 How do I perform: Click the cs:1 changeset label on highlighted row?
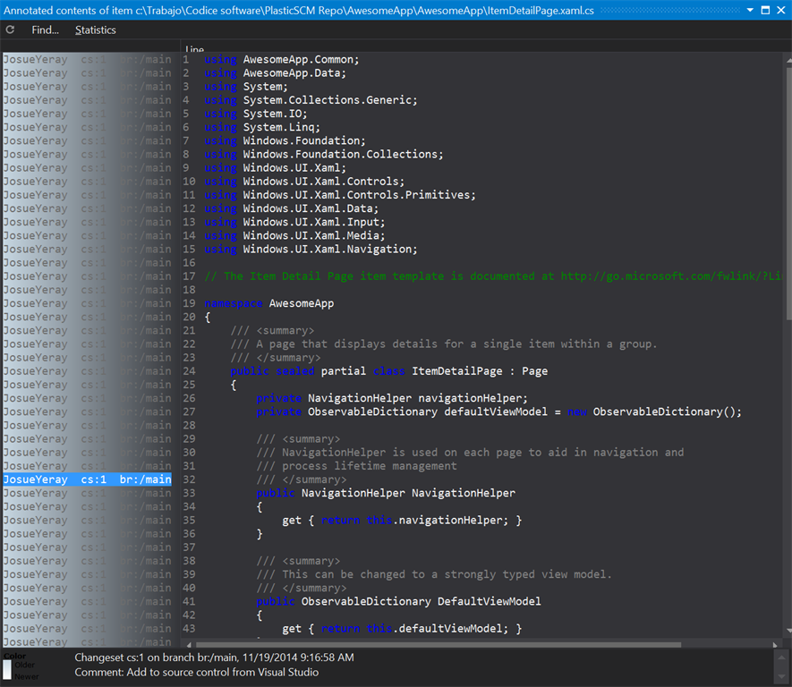point(95,479)
